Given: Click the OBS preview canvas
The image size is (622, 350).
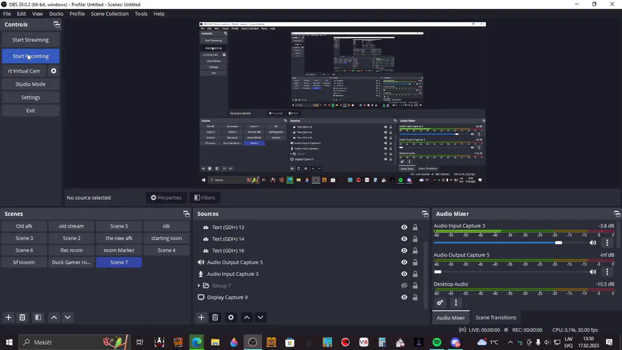Looking at the screenshot, I should click(342, 103).
